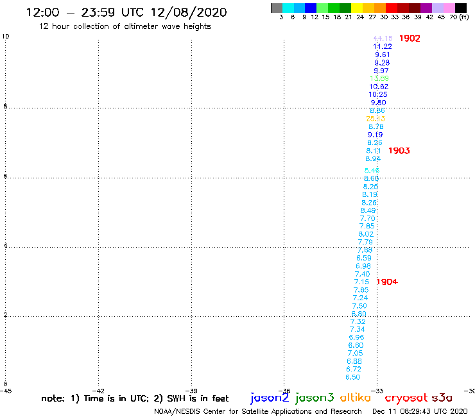
Task: Select the 7.70 wave height value
Action: [x=367, y=218]
